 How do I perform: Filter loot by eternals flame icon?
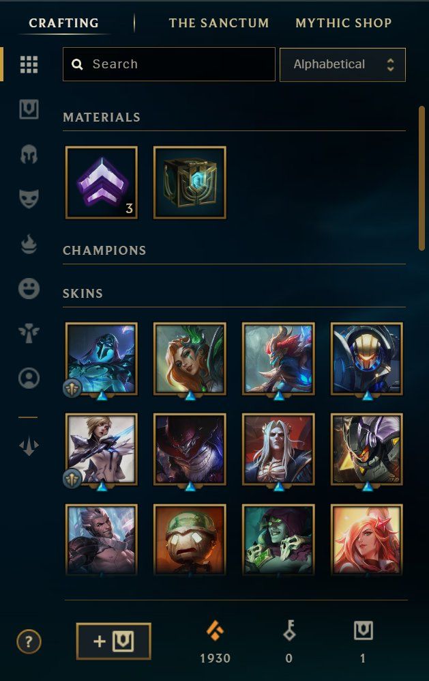pos(29,244)
